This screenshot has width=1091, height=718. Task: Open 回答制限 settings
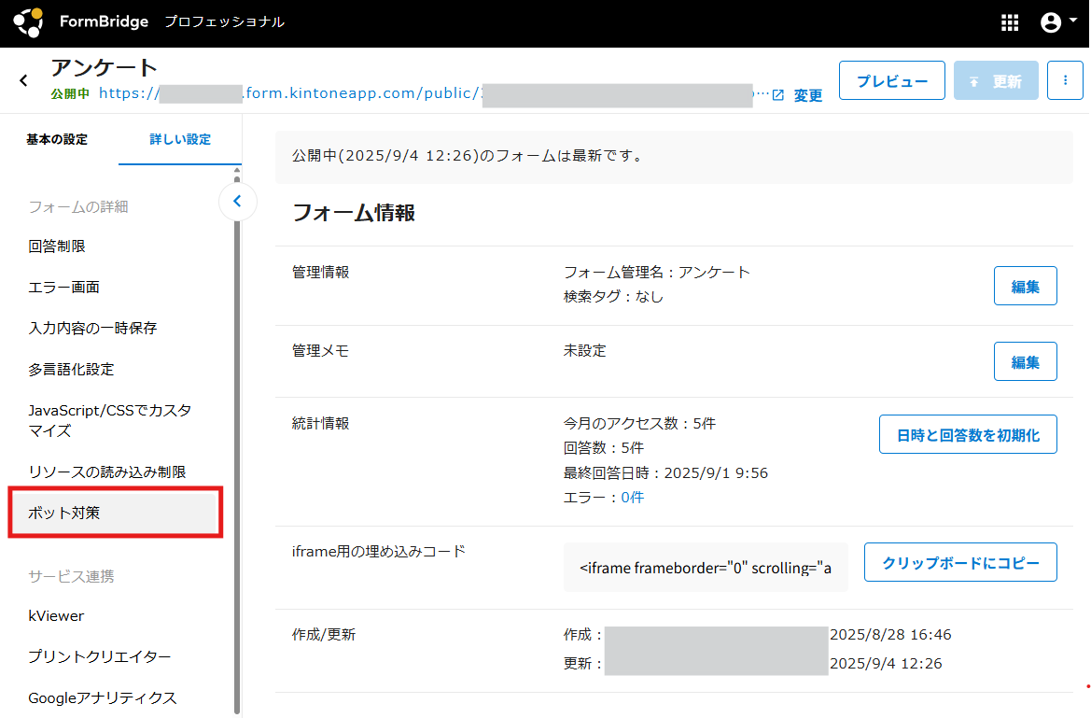57,246
